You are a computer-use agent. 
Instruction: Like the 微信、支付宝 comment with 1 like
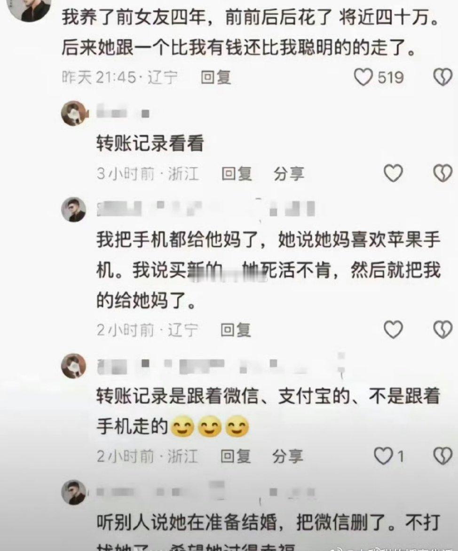coord(383,456)
